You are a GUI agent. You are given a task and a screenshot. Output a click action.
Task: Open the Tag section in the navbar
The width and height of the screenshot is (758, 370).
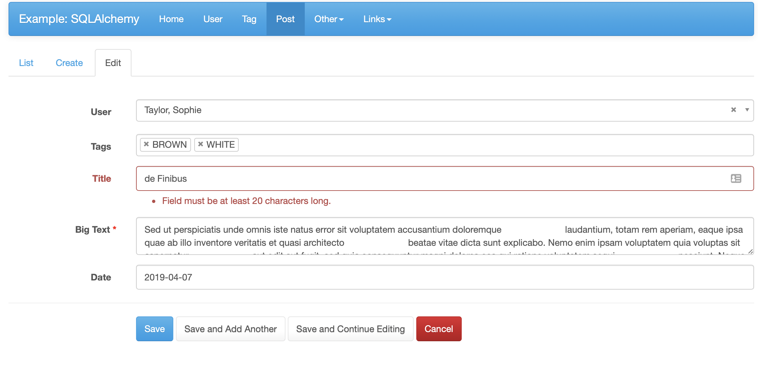[249, 19]
